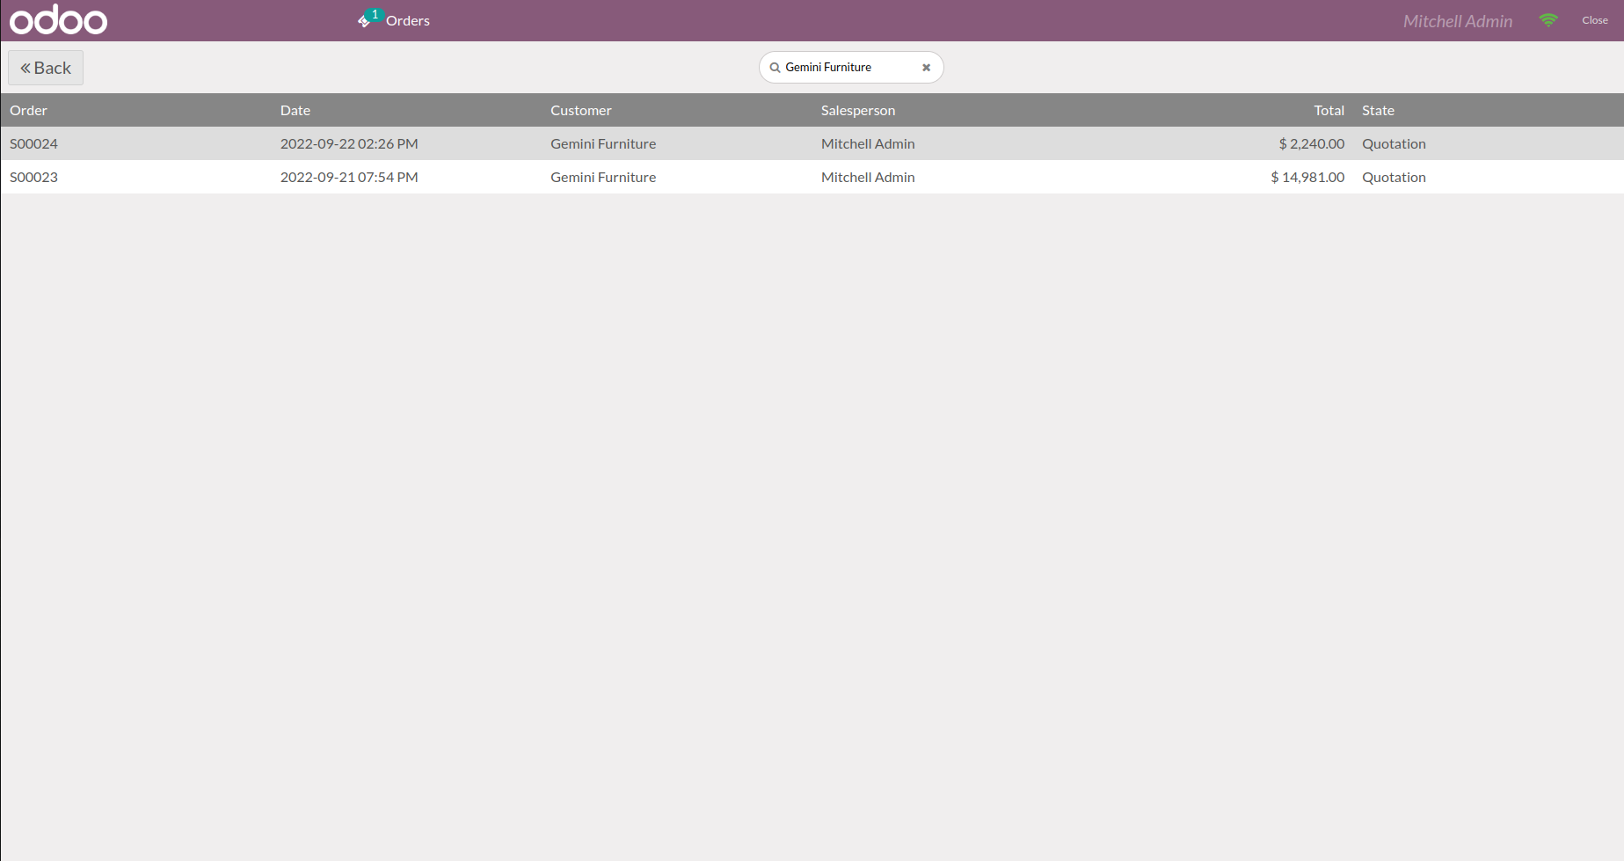Click the State column header
Screen dimensions: 1624x861
coord(1378,110)
